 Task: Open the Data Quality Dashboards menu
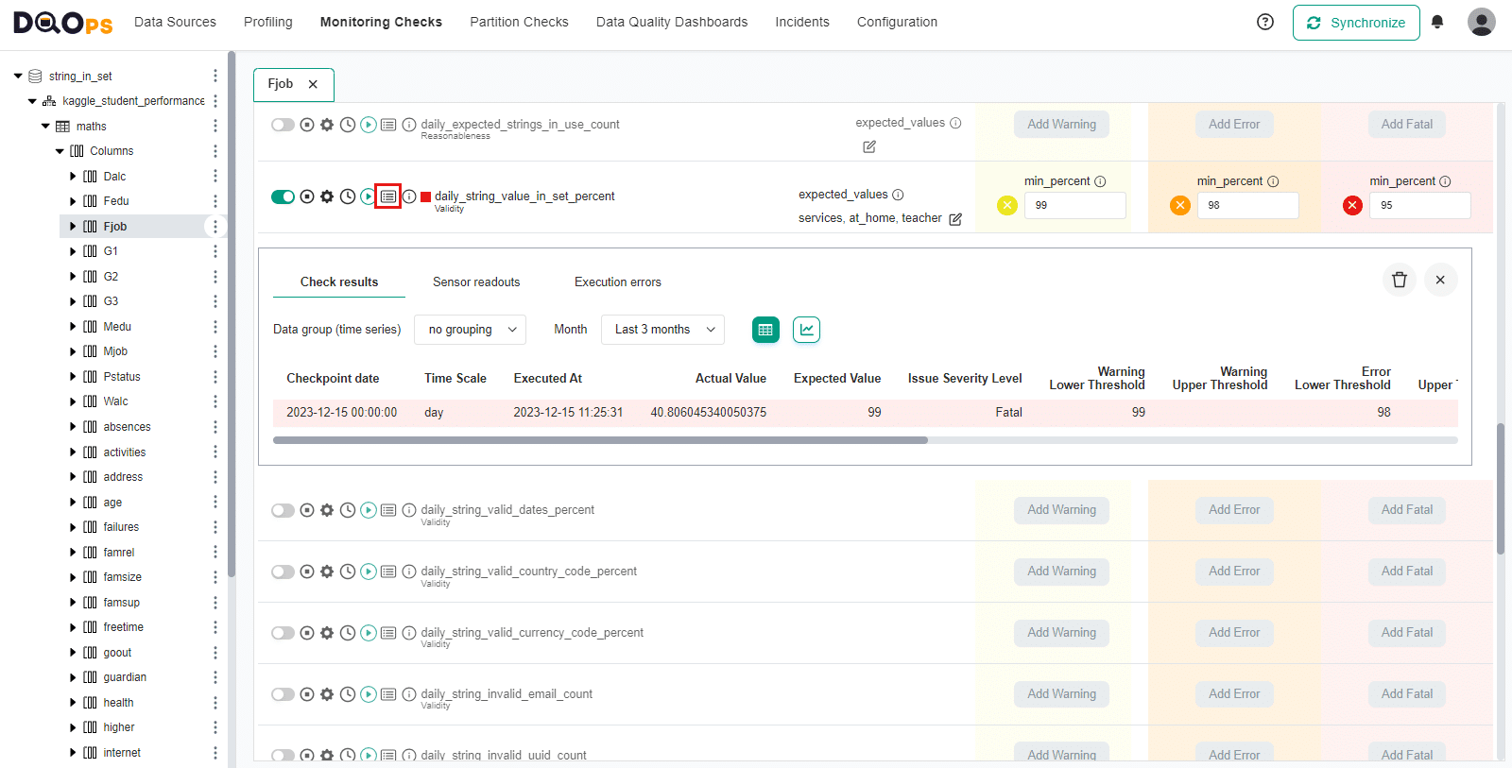671,22
